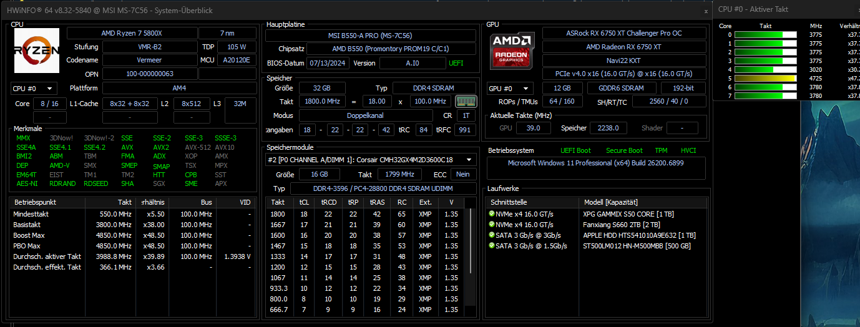Open the CPU #0 selector dropdown
Viewport: 860px width, 327px height.
pos(34,89)
